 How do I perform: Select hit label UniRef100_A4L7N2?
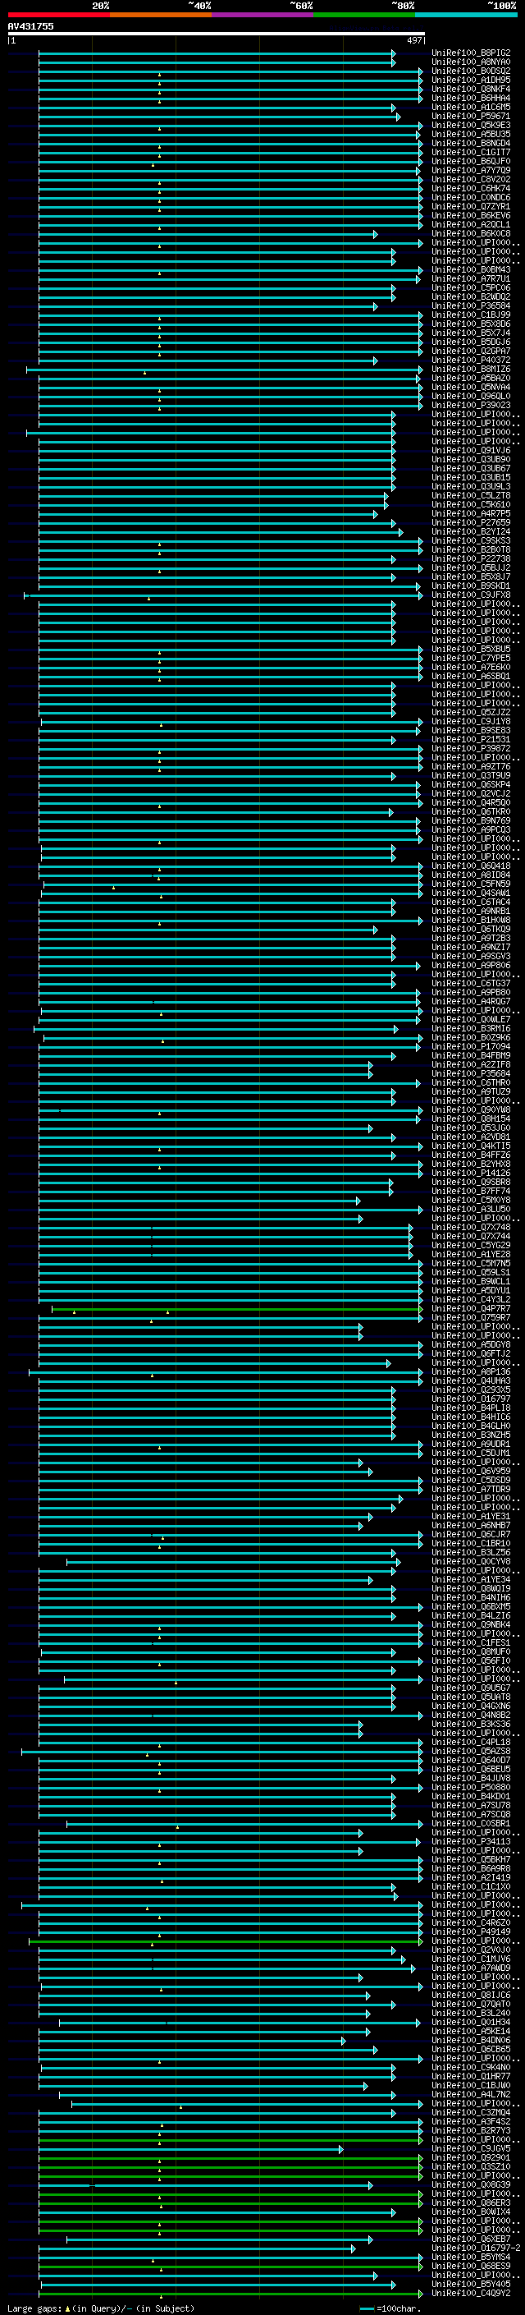coord(471,2095)
